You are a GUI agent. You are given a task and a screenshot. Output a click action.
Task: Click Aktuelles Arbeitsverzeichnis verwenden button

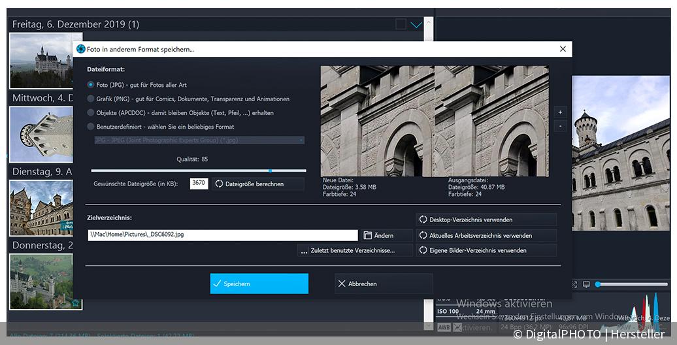coord(486,236)
